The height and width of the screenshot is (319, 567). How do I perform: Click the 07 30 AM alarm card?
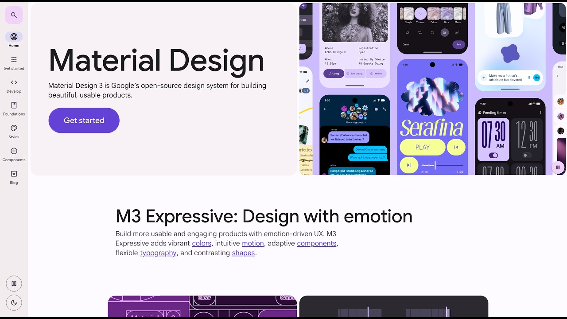[x=493, y=139]
